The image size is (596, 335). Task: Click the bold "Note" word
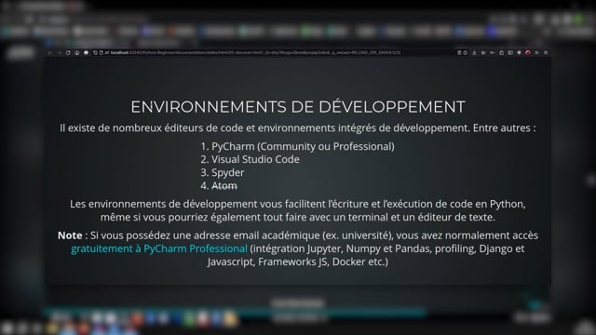[x=70, y=235]
